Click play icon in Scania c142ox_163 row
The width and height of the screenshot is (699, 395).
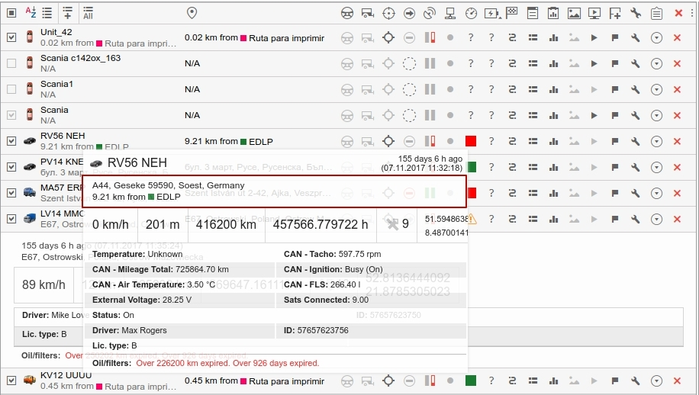594,64
